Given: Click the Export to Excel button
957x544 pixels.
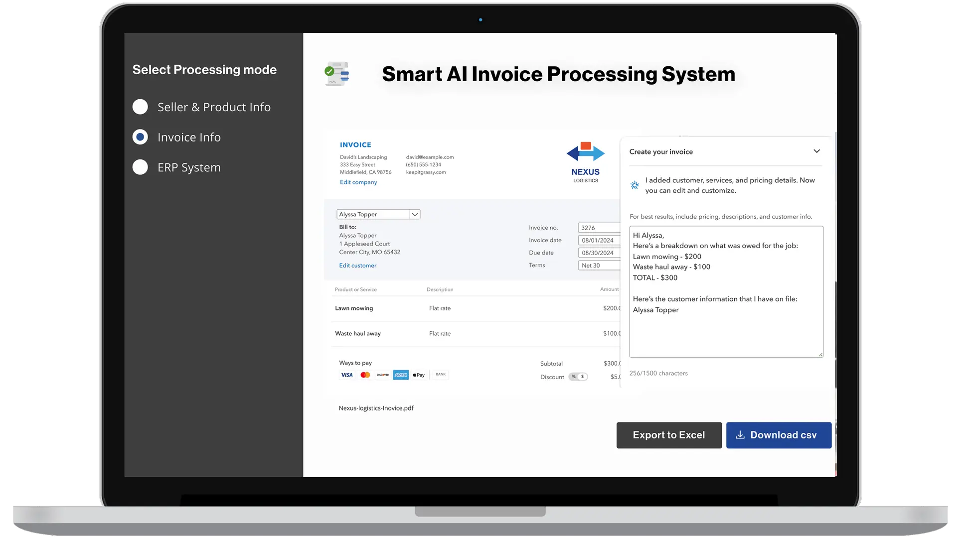Looking at the screenshot, I should pos(669,435).
